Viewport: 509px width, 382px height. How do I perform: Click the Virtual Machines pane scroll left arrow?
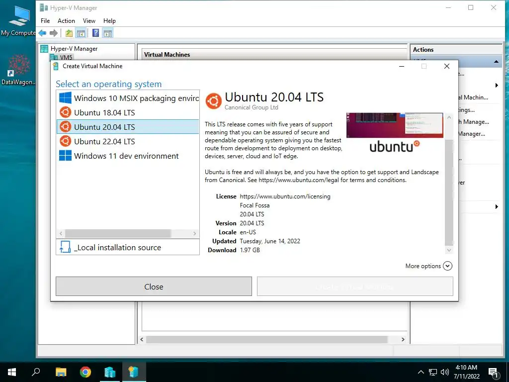142,339
